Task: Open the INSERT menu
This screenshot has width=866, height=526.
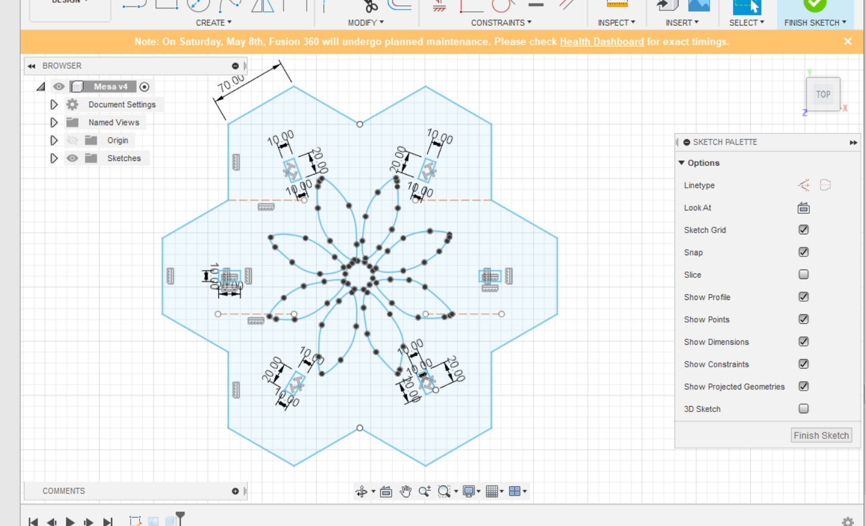Action: [682, 23]
